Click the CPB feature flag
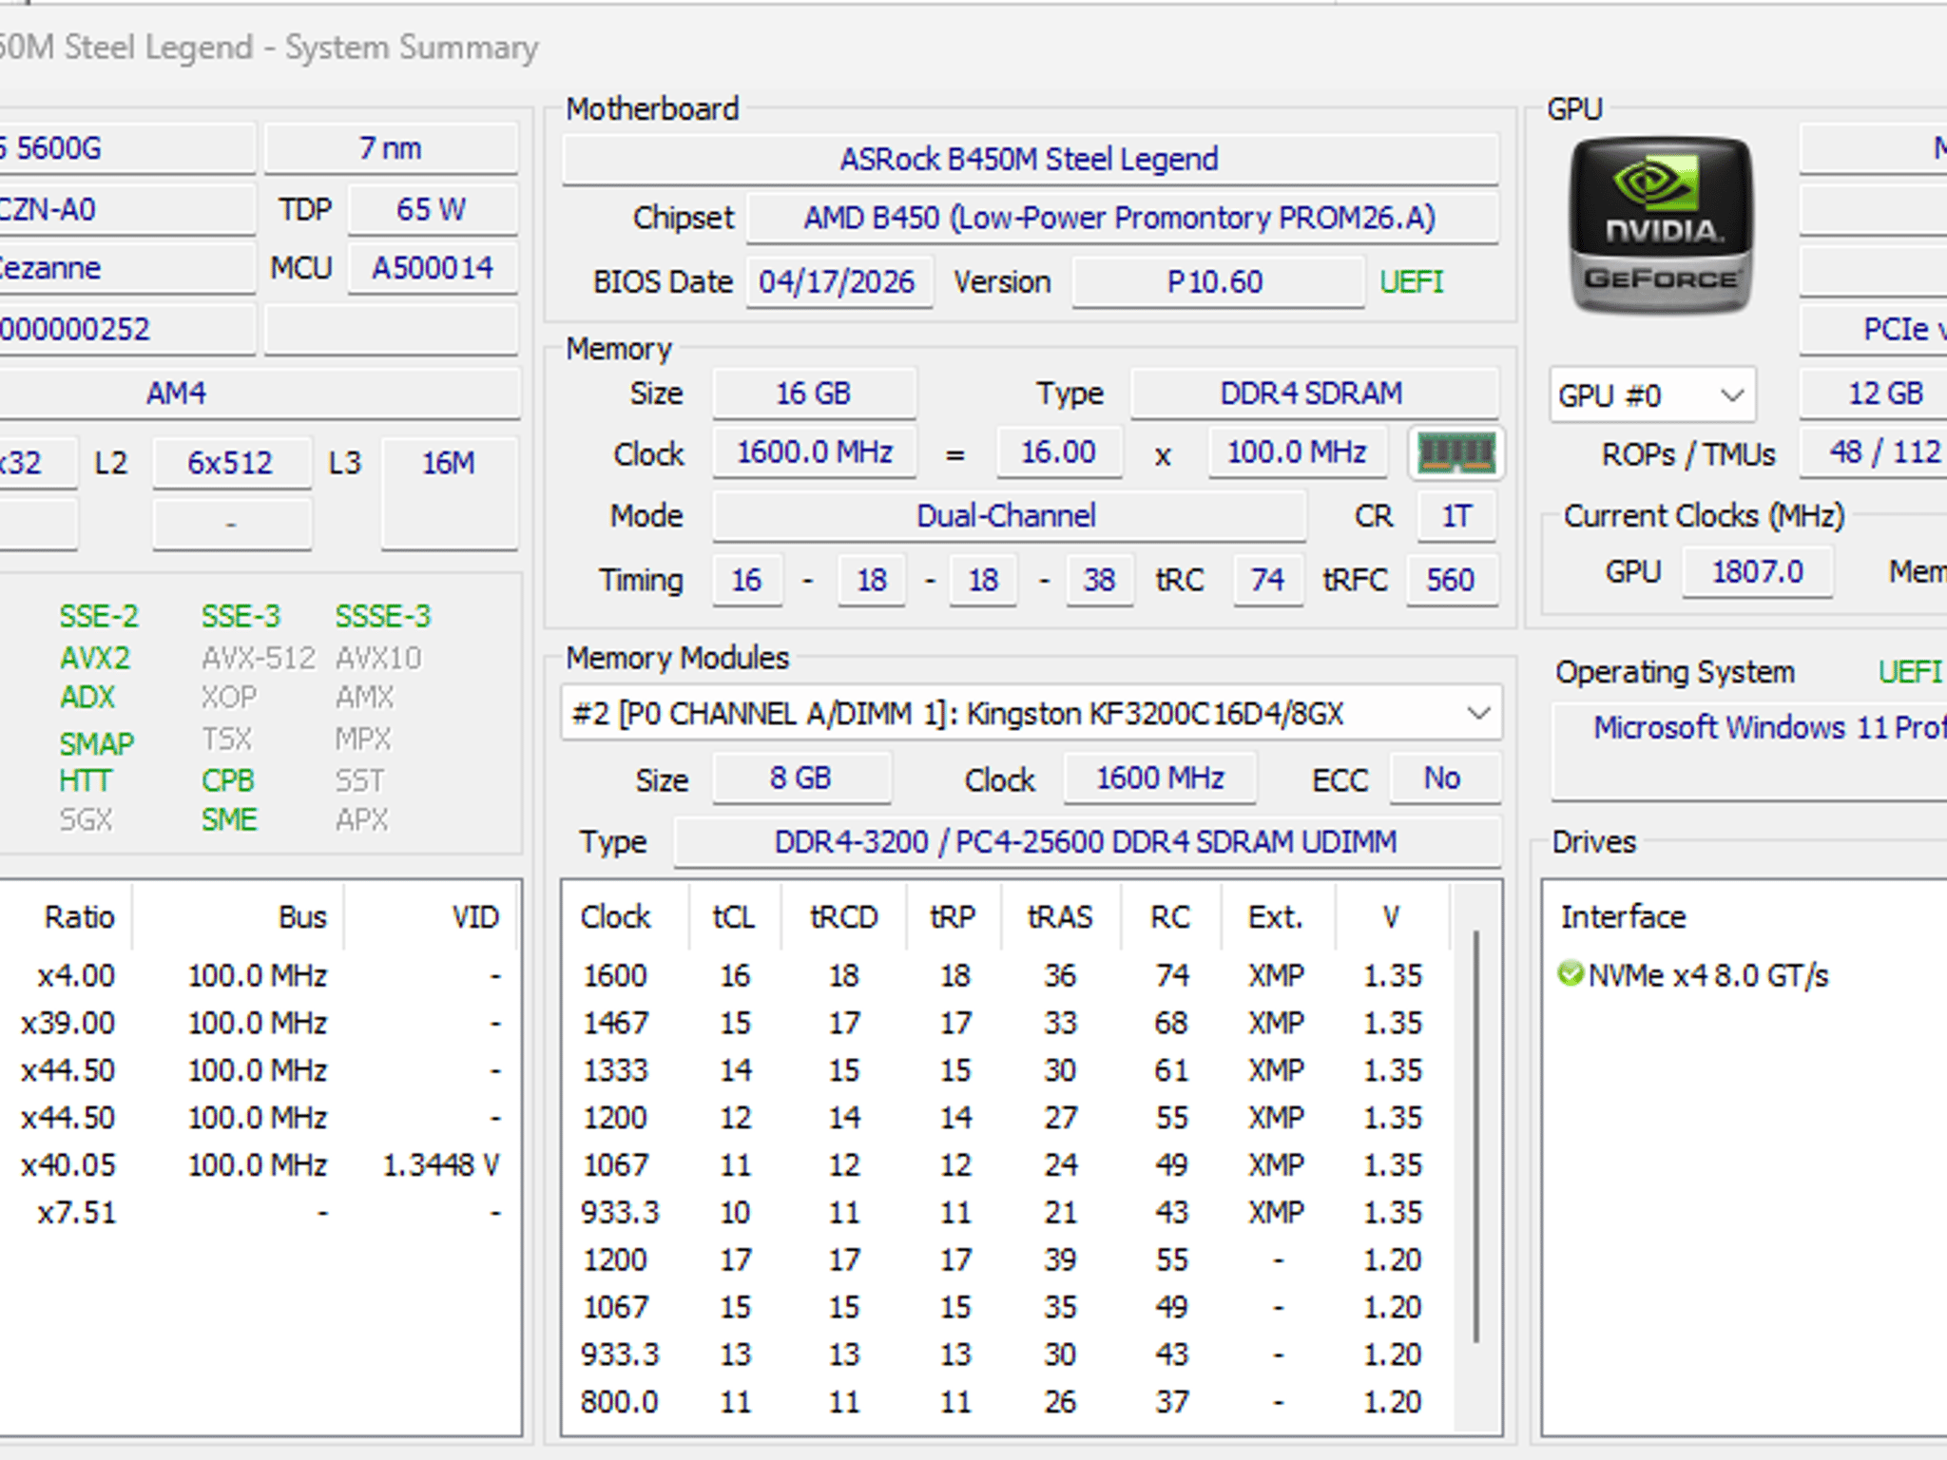The image size is (1947, 1460). [228, 780]
